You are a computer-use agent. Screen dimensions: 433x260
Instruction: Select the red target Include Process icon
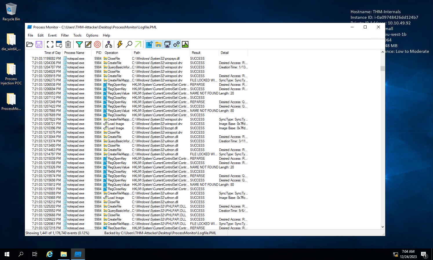click(97, 44)
